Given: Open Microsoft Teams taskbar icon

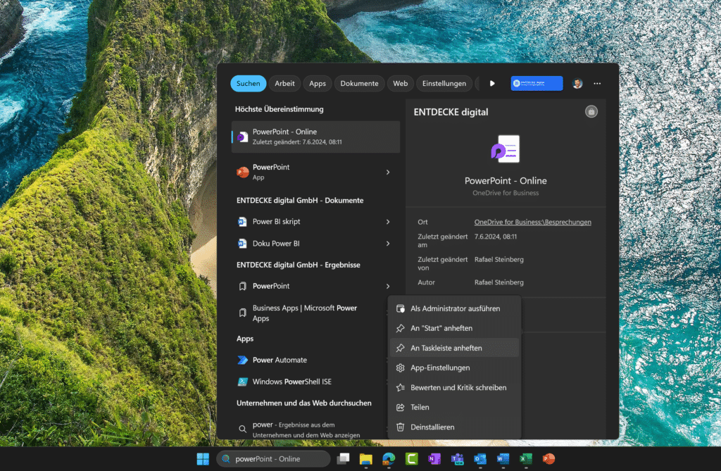Looking at the screenshot, I should click(x=457, y=459).
